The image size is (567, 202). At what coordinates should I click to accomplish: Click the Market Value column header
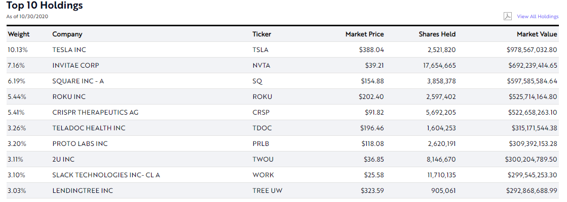coord(537,34)
